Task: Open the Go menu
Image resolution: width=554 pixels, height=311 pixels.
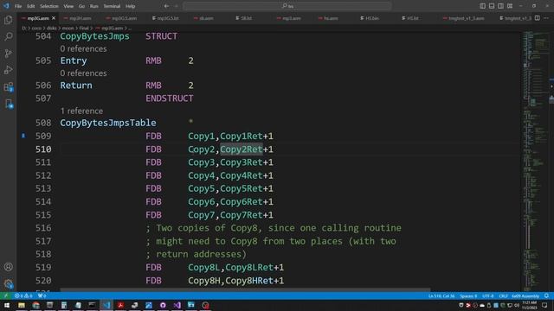Action: click(81, 6)
